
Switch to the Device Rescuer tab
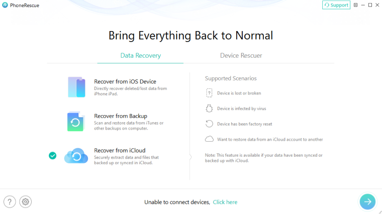click(241, 55)
